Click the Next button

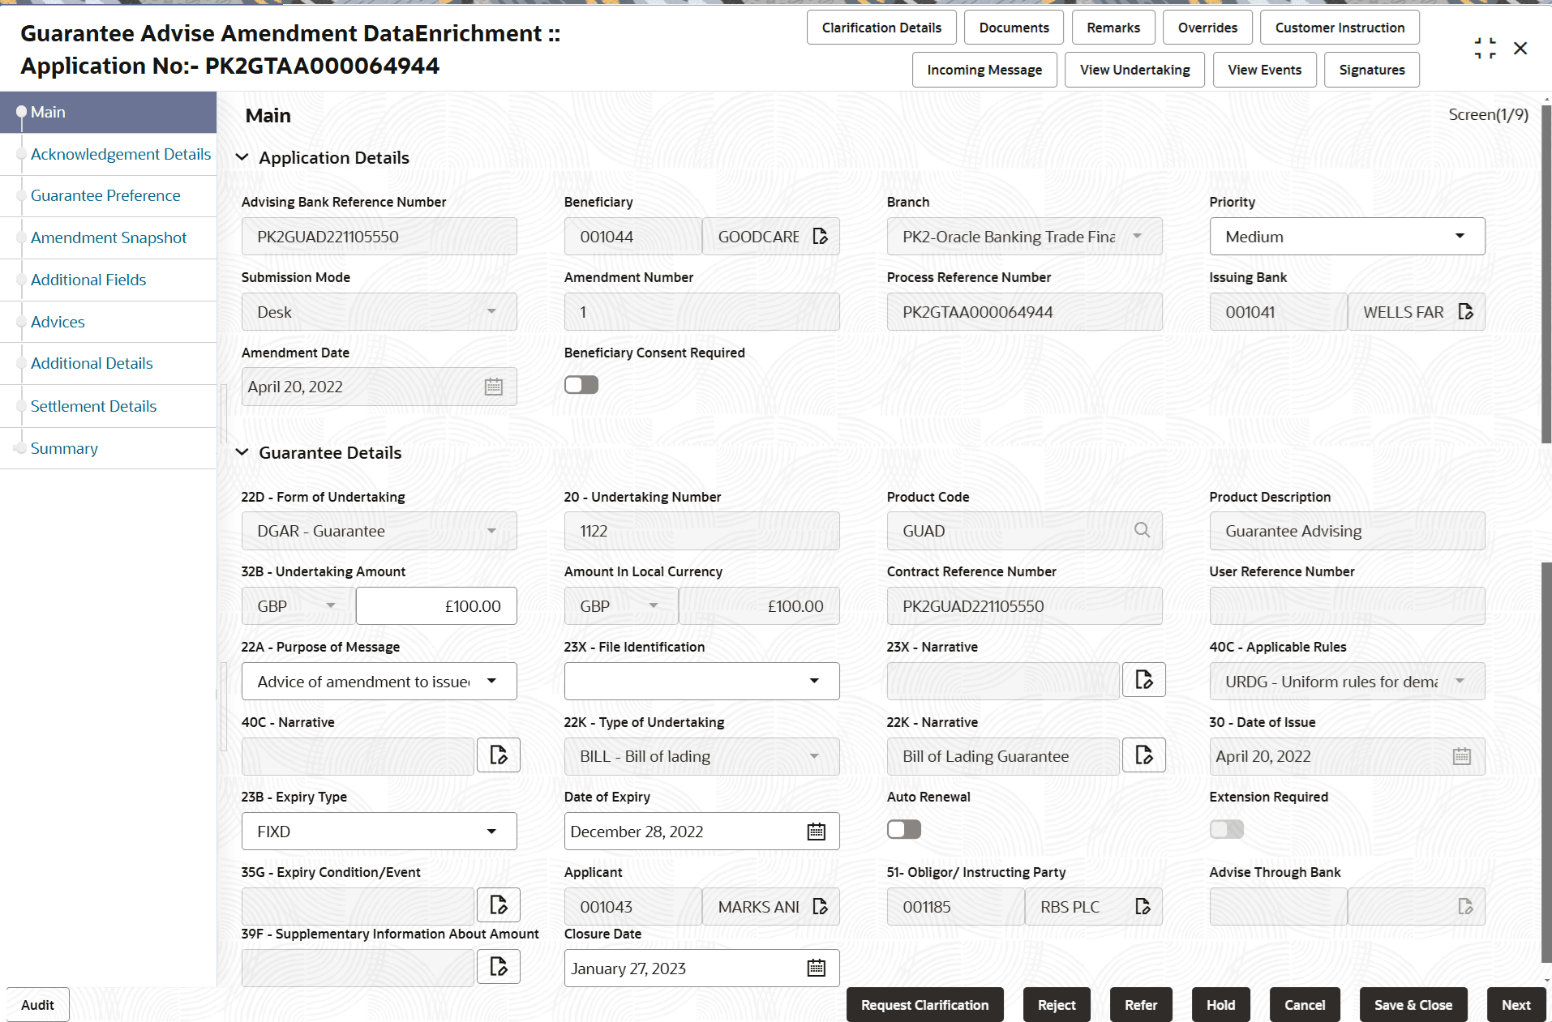(1516, 1005)
